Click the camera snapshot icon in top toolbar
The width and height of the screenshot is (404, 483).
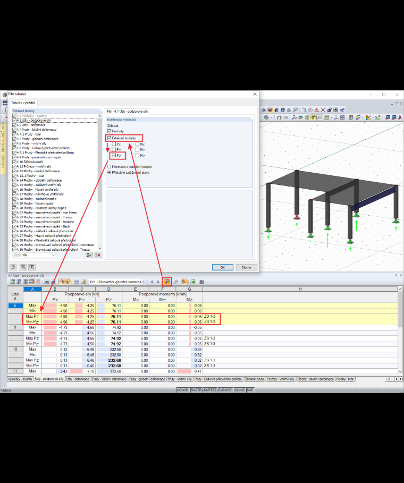click(x=336, y=109)
